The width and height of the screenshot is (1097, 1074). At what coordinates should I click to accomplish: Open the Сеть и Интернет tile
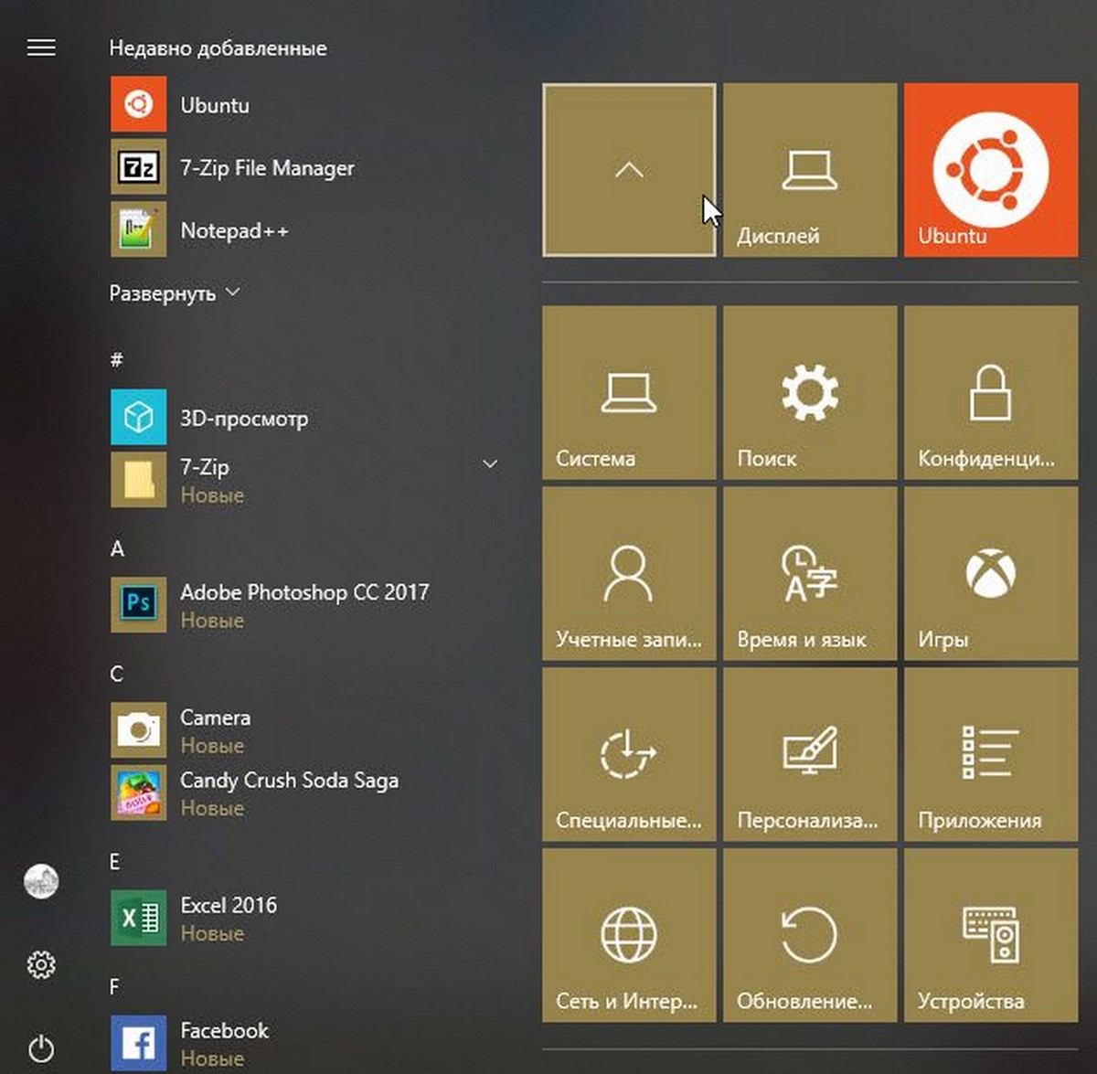629,936
